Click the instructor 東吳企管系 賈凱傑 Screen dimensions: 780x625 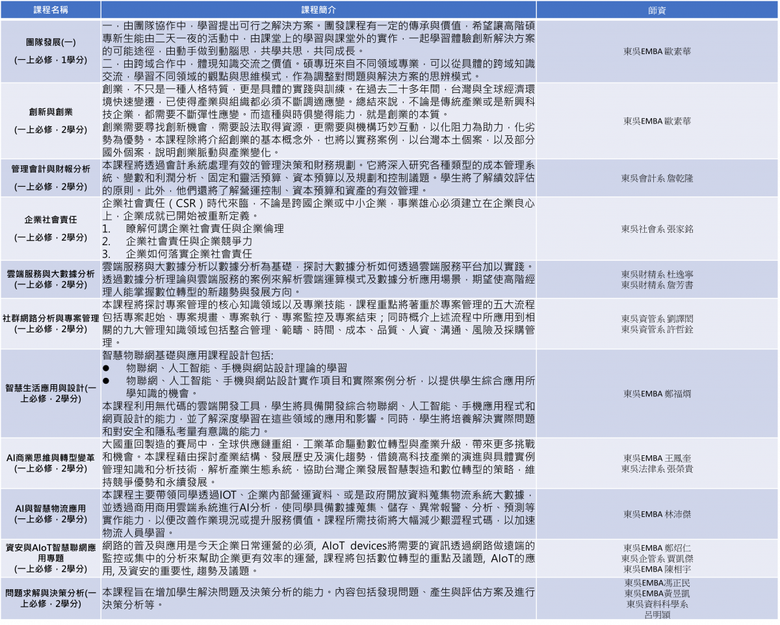pos(657,558)
